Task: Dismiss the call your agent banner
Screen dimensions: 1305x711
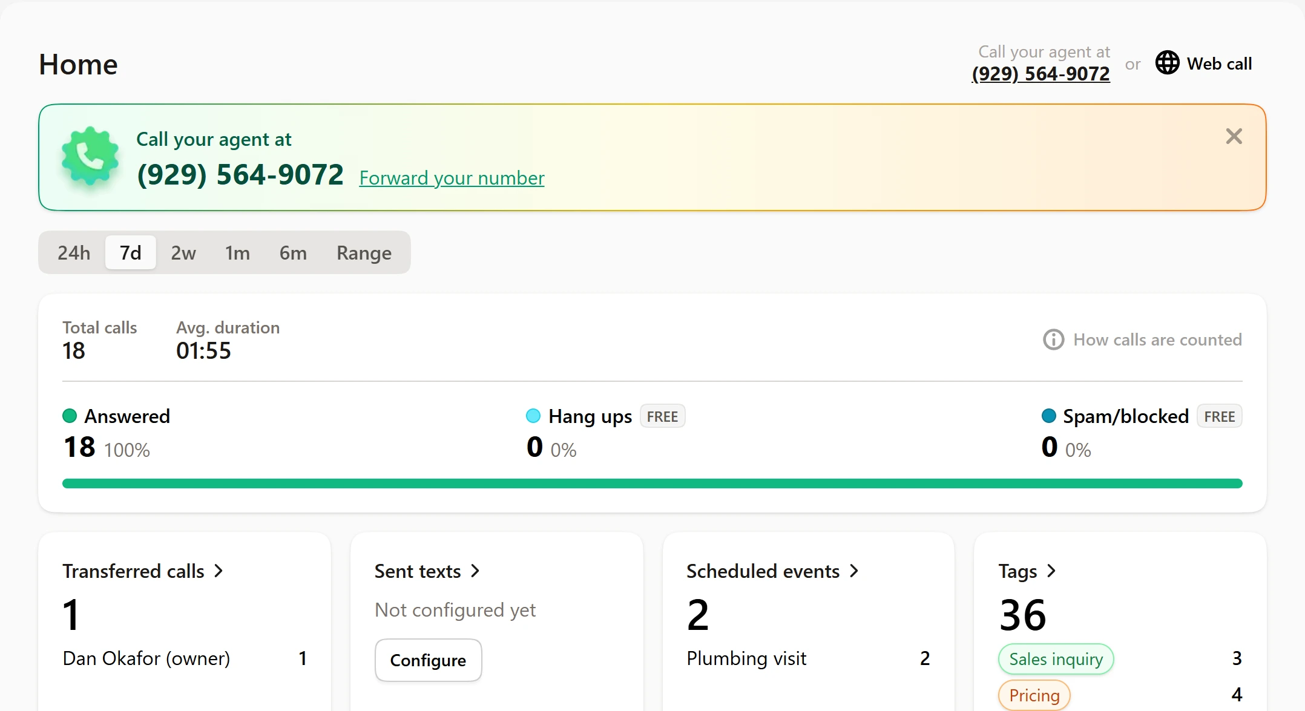Action: [x=1234, y=136]
